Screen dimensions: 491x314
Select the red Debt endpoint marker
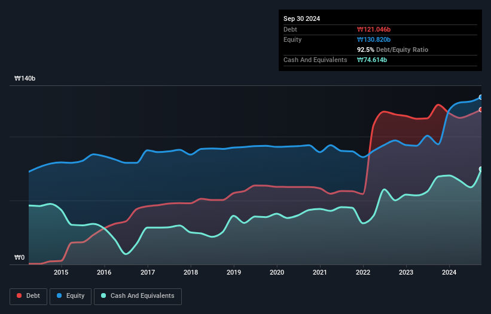coord(481,110)
